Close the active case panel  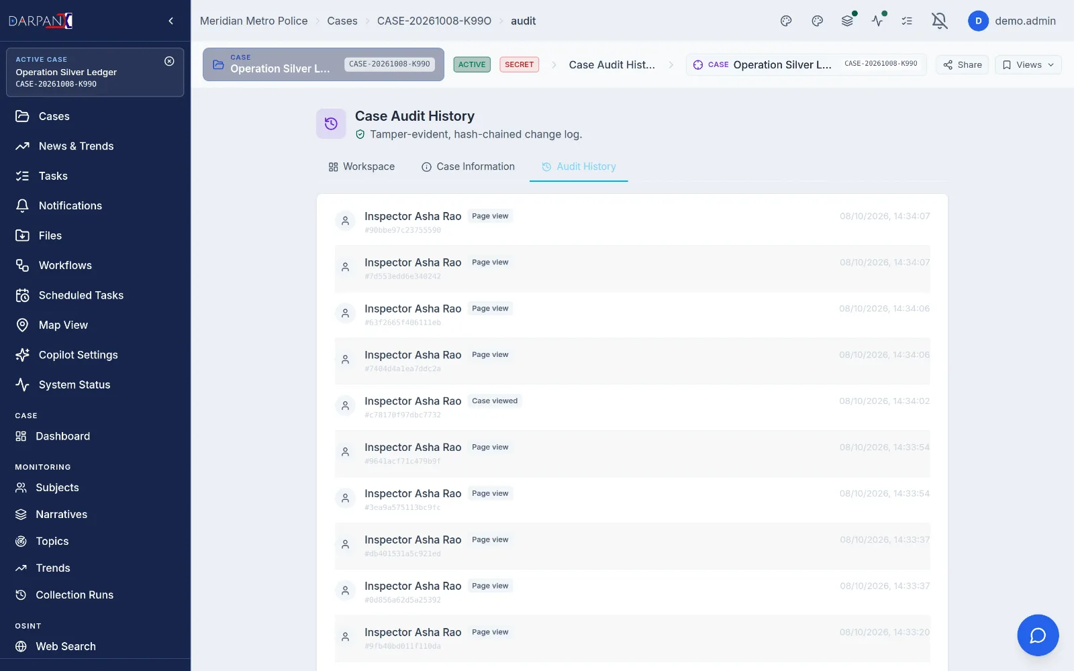(169, 61)
